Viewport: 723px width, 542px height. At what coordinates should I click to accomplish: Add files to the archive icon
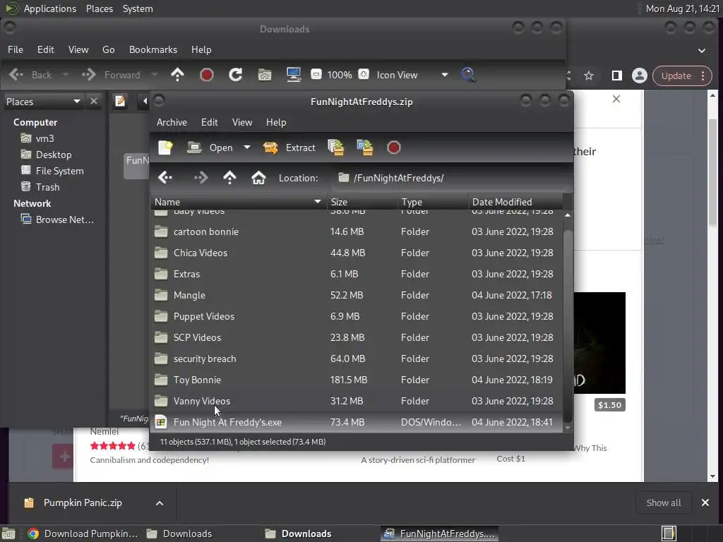pos(335,147)
